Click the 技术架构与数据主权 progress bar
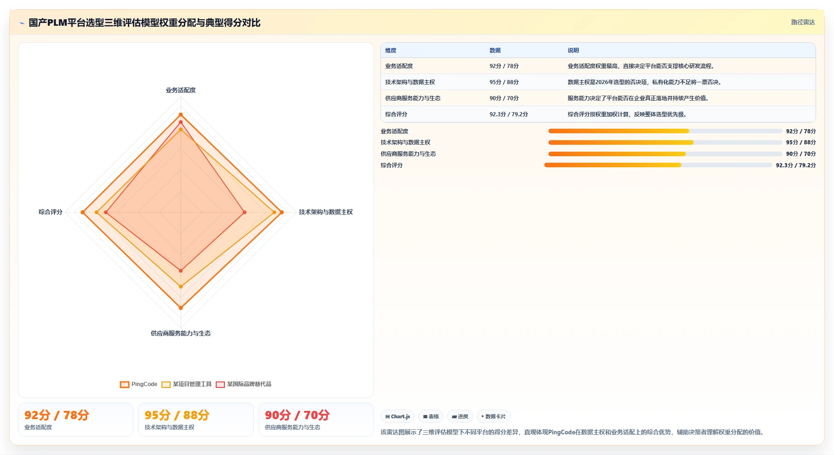 point(665,142)
